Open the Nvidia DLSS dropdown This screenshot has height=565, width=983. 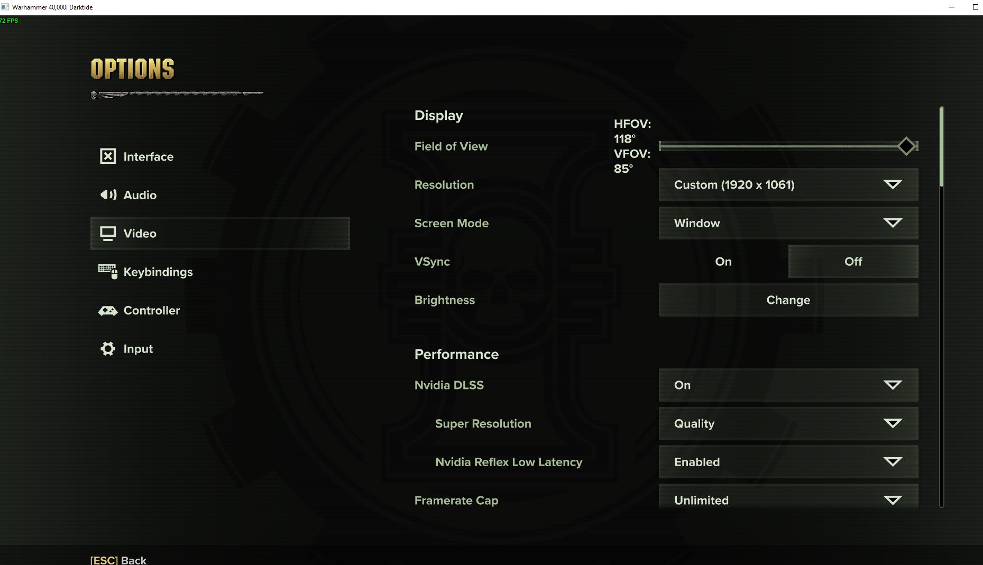point(788,385)
